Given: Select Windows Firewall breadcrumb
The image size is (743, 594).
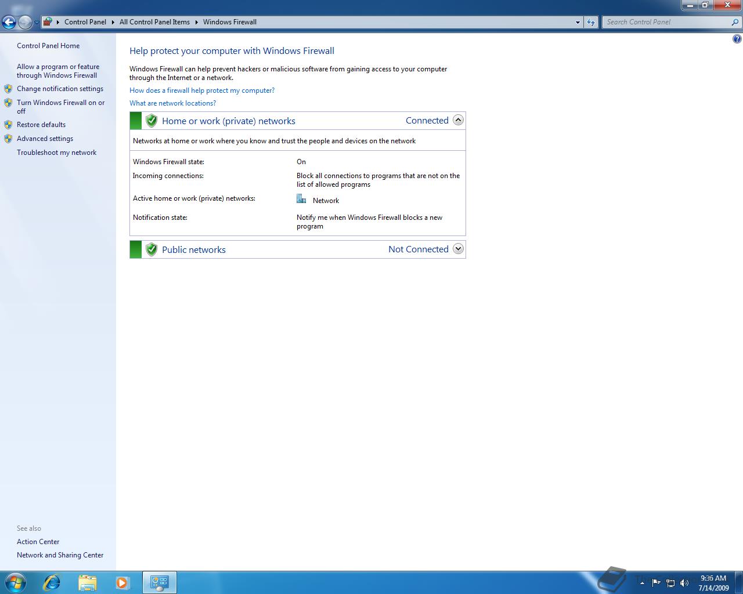Looking at the screenshot, I should (230, 22).
